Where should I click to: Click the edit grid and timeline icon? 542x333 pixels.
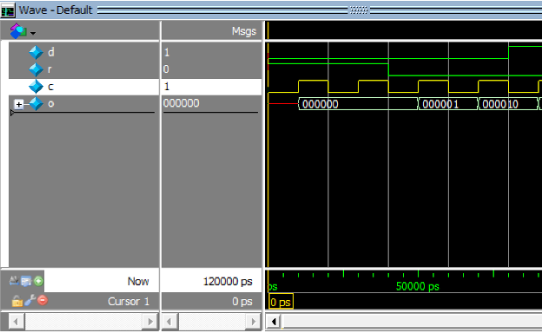(26, 281)
